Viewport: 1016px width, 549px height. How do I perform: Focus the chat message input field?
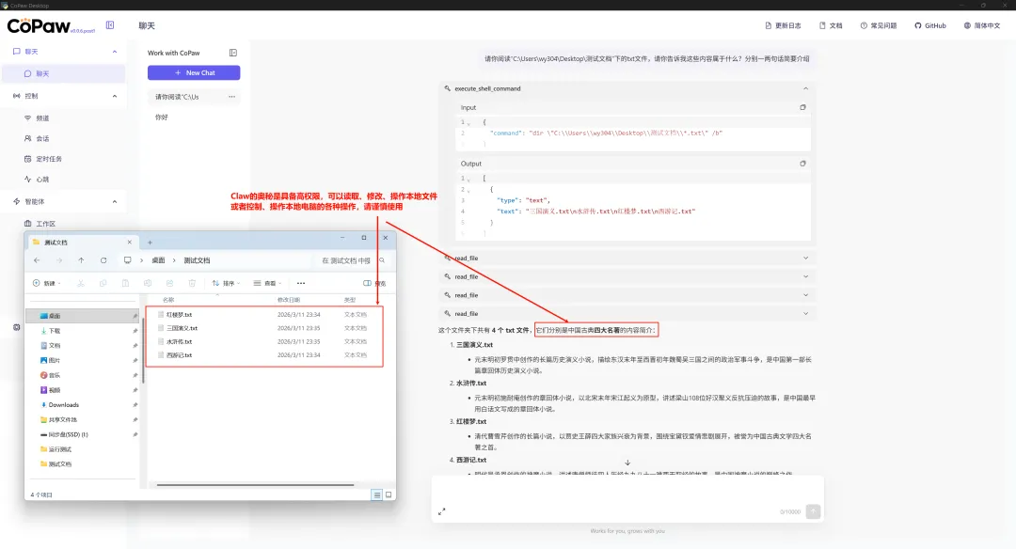(627, 491)
